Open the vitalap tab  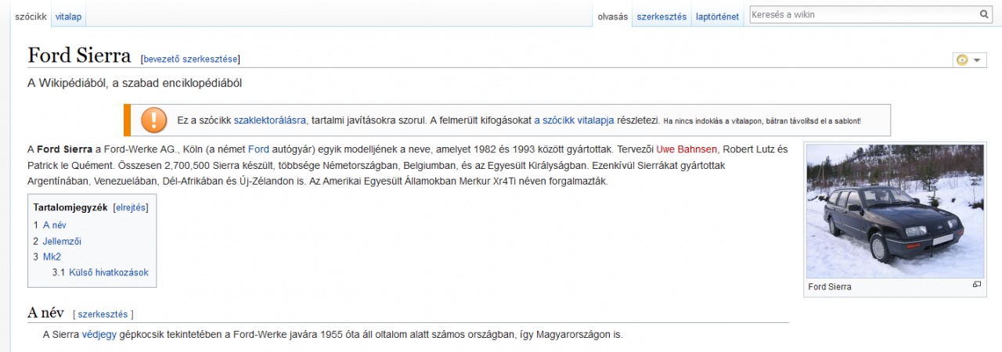click(x=68, y=16)
